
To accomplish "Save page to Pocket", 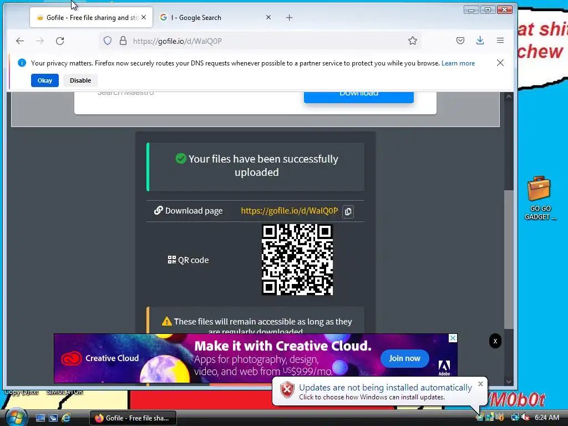I will point(460,40).
